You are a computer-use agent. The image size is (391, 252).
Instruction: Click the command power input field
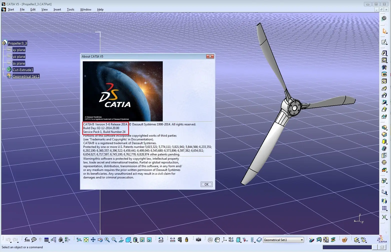(x=347, y=247)
